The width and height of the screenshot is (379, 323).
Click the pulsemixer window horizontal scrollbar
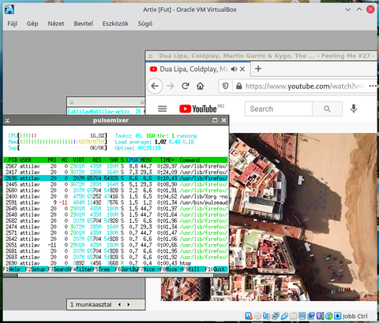click(115, 276)
